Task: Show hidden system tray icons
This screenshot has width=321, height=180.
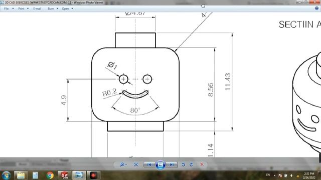Action: tap(274, 175)
